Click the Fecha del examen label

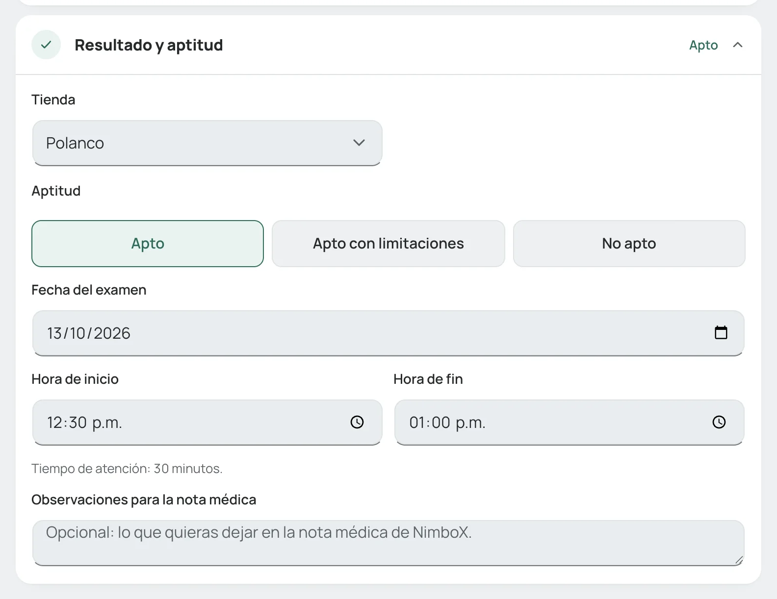click(89, 290)
